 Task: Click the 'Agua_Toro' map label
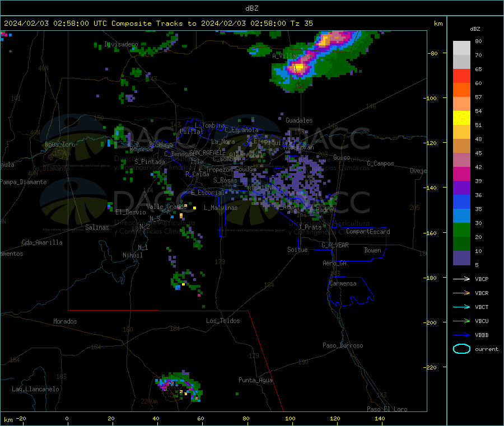pos(60,144)
